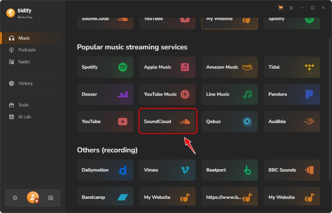Click the AI Lab icon
Image resolution: width=332 pixels, height=213 pixels.
(12, 117)
